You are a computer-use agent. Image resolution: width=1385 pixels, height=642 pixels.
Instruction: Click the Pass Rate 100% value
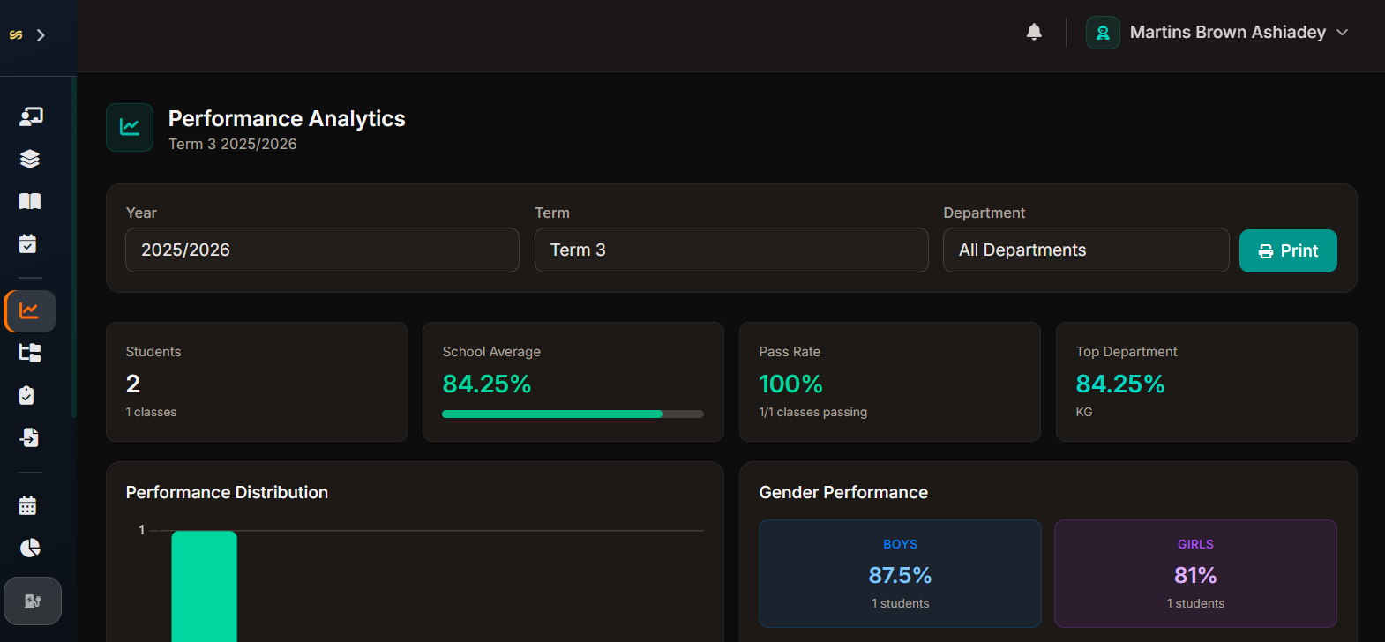(790, 384)
